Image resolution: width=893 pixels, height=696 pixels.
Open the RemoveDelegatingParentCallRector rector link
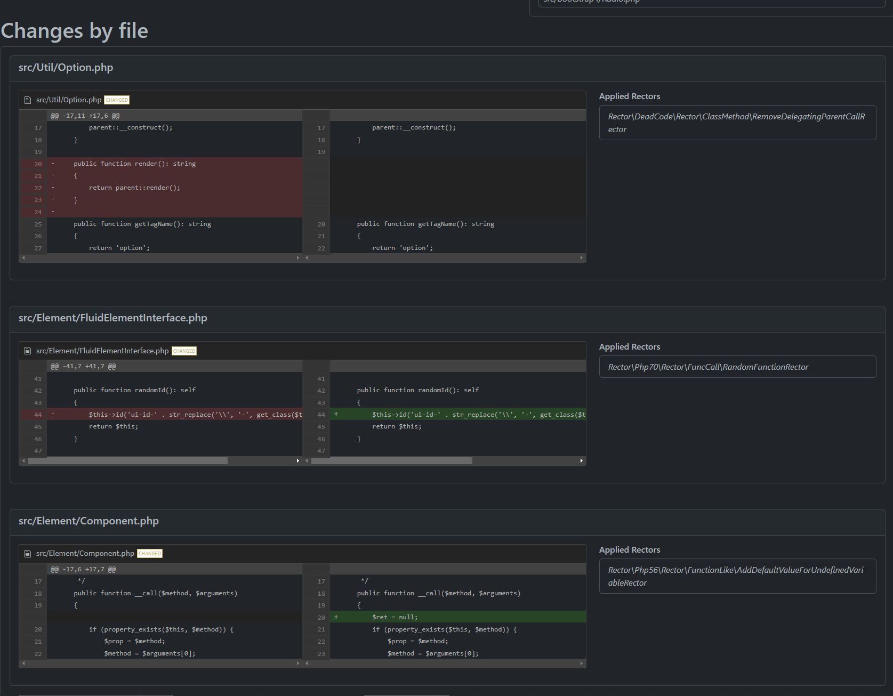737,123
